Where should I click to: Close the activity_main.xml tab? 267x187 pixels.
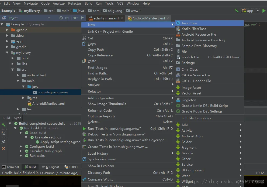[122, 18]
